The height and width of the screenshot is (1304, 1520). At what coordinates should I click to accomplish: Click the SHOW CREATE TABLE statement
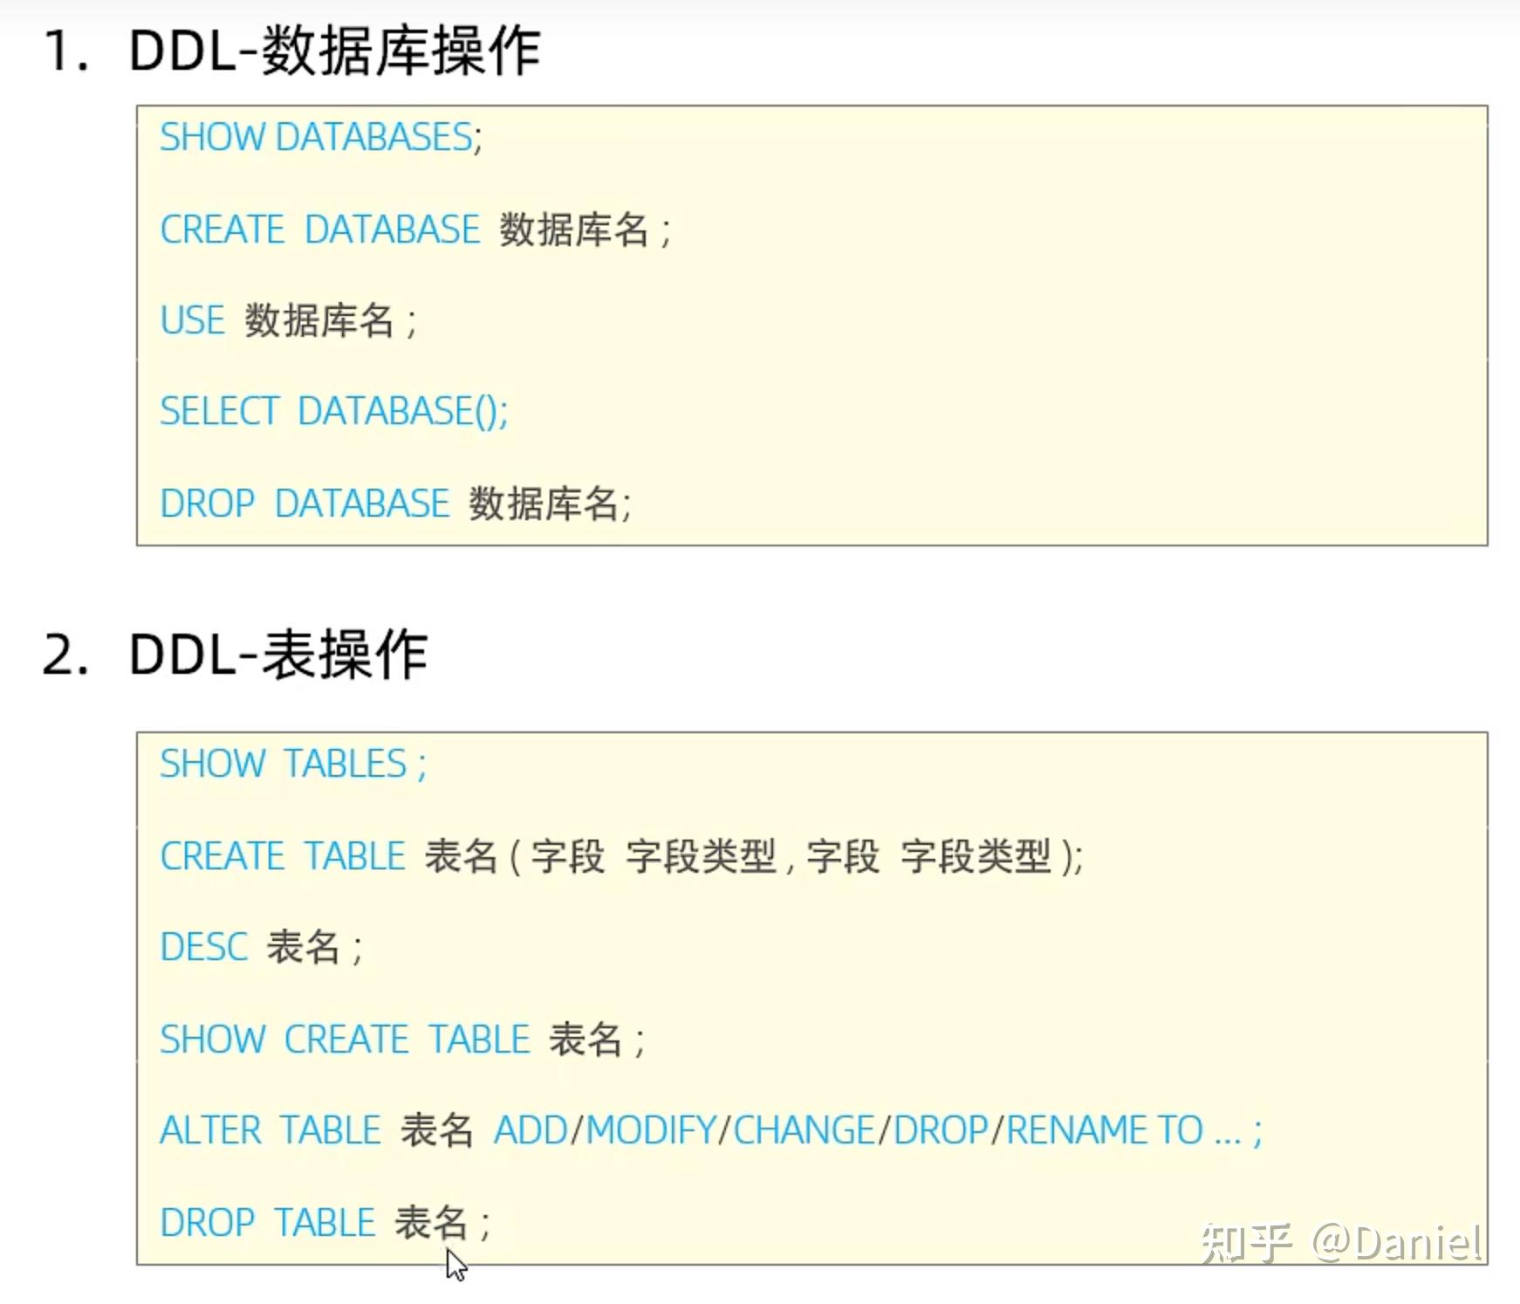click(x=402, y=1040)
